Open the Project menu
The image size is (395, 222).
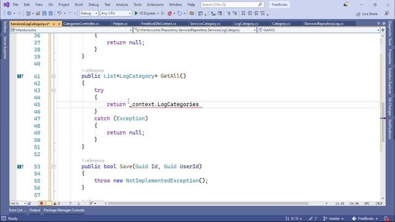(x=64, y=4)
